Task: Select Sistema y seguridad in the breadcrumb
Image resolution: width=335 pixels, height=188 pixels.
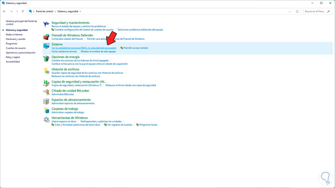Action: coord(68,11)
